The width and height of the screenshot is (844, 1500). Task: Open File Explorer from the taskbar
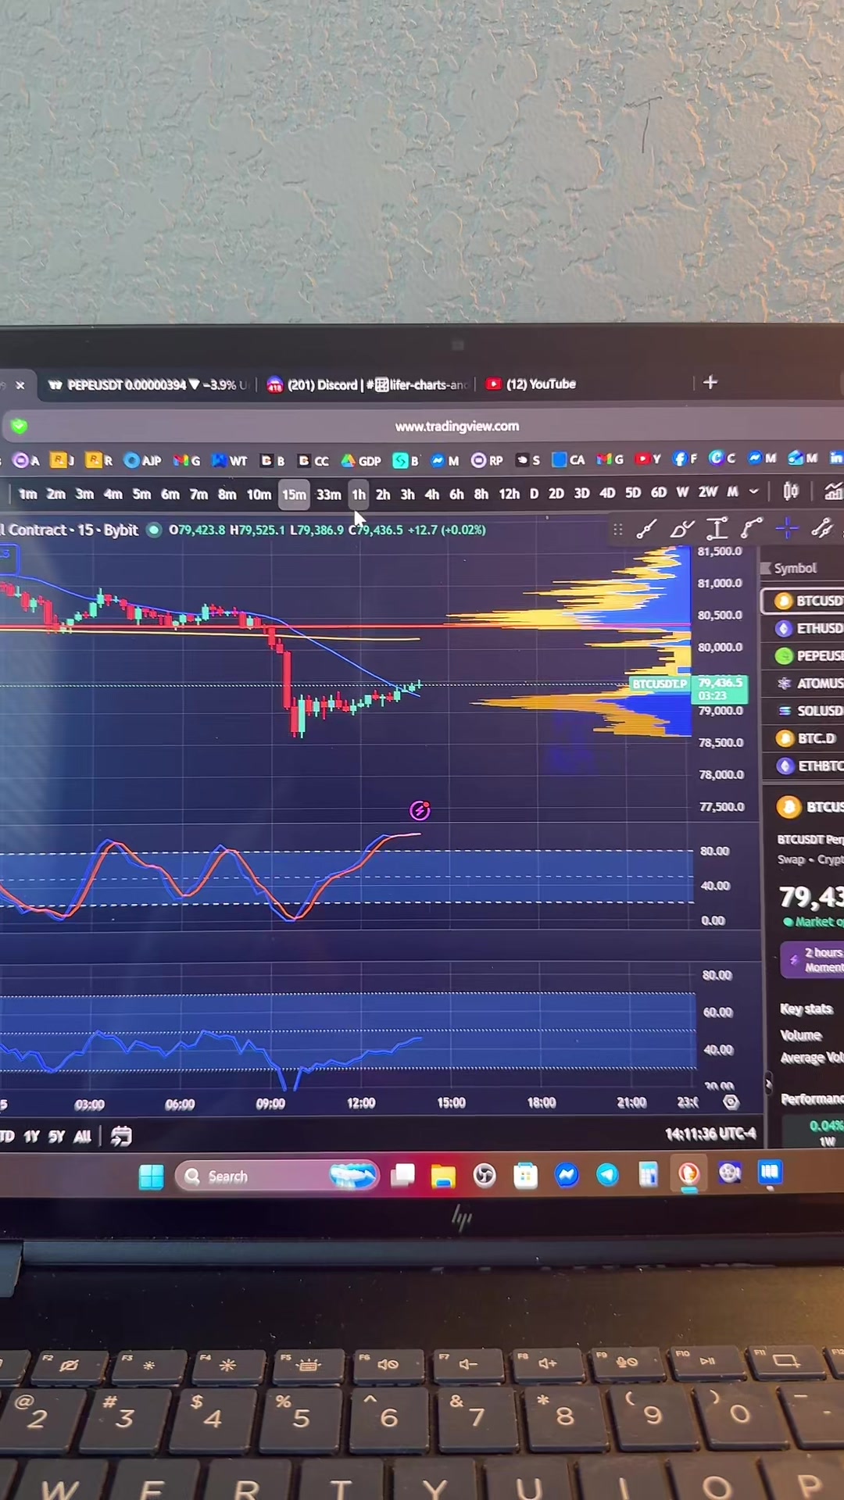pyautogui.click(x=443, y=1176)
